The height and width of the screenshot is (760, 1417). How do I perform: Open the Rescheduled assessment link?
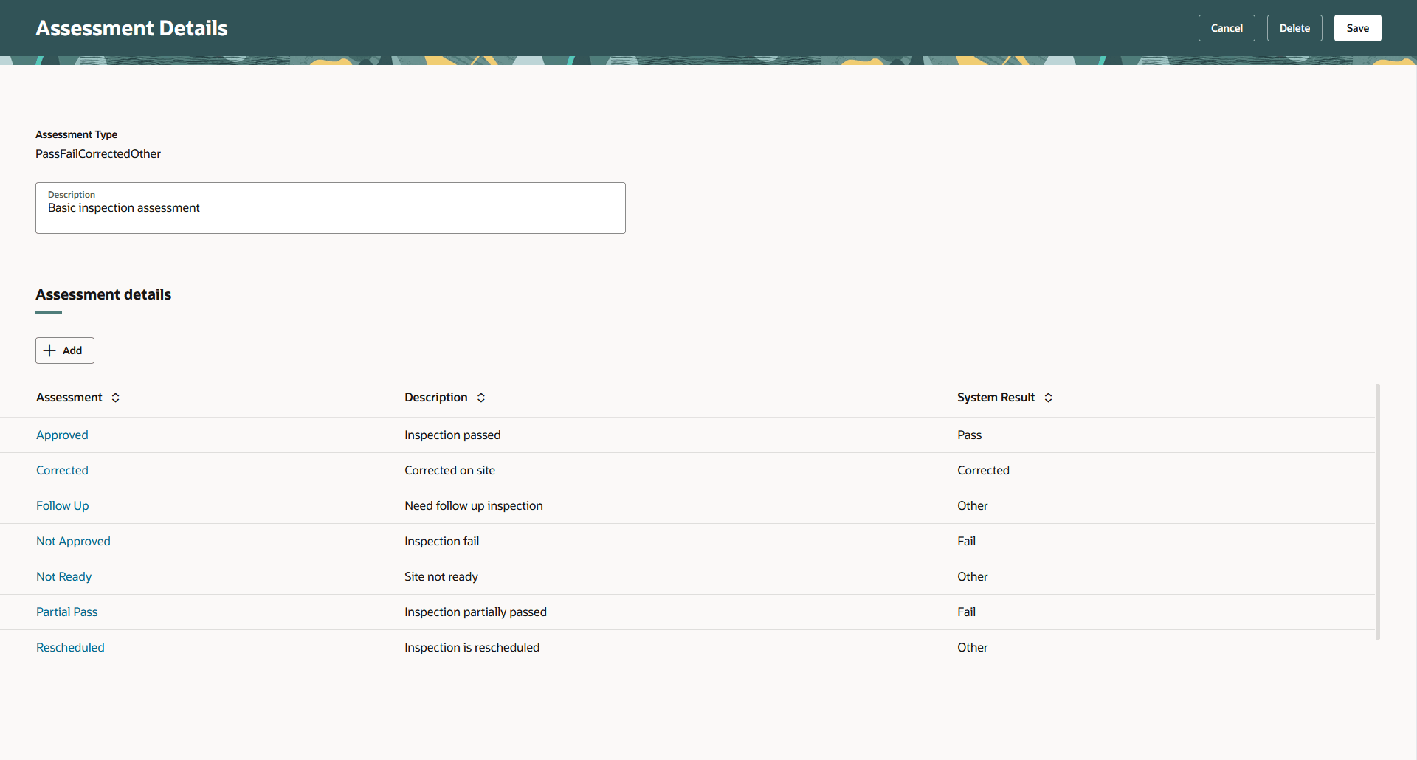coord(70,648)
